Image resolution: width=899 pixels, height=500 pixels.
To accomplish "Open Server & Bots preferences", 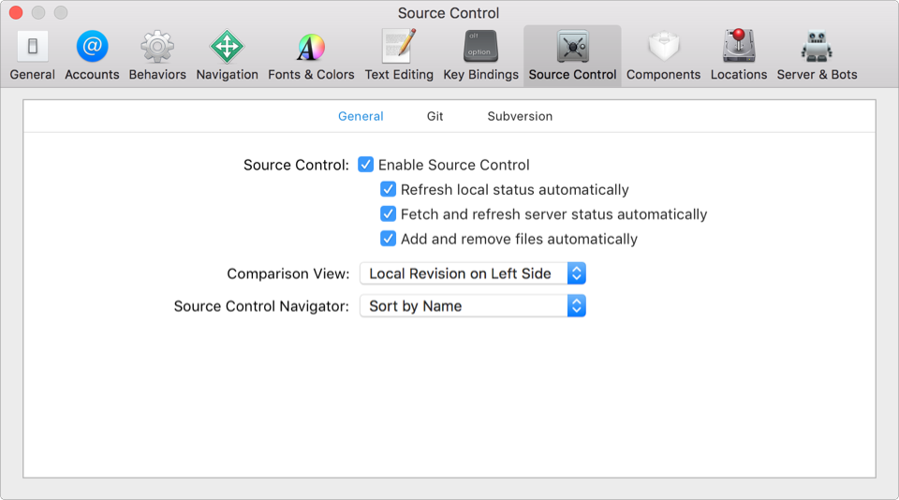I will (817, 47).
